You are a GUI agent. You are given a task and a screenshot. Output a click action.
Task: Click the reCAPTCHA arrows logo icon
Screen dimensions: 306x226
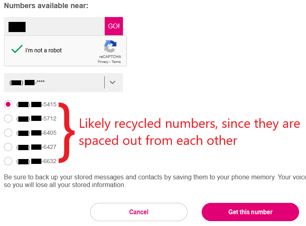point(110,46)
